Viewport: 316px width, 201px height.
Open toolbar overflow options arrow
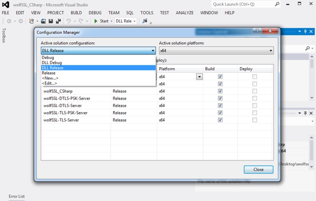coord(151,23)
